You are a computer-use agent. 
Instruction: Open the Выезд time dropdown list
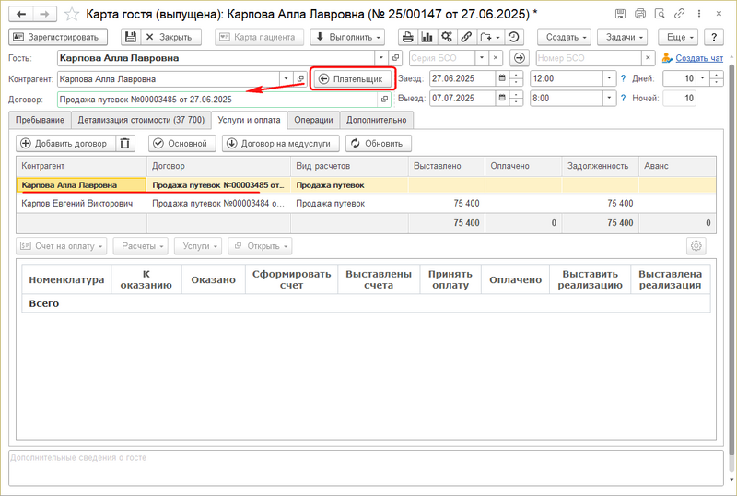[x=610, y=99]
